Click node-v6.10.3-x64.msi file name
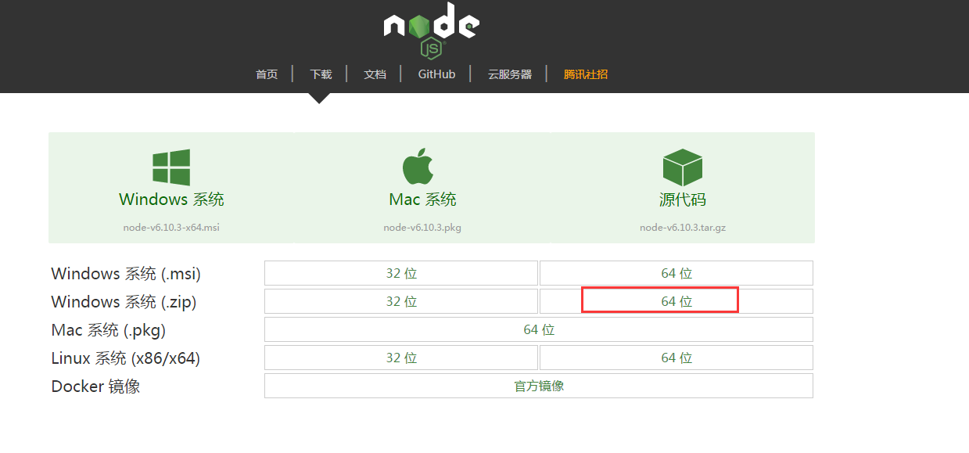 171,228
